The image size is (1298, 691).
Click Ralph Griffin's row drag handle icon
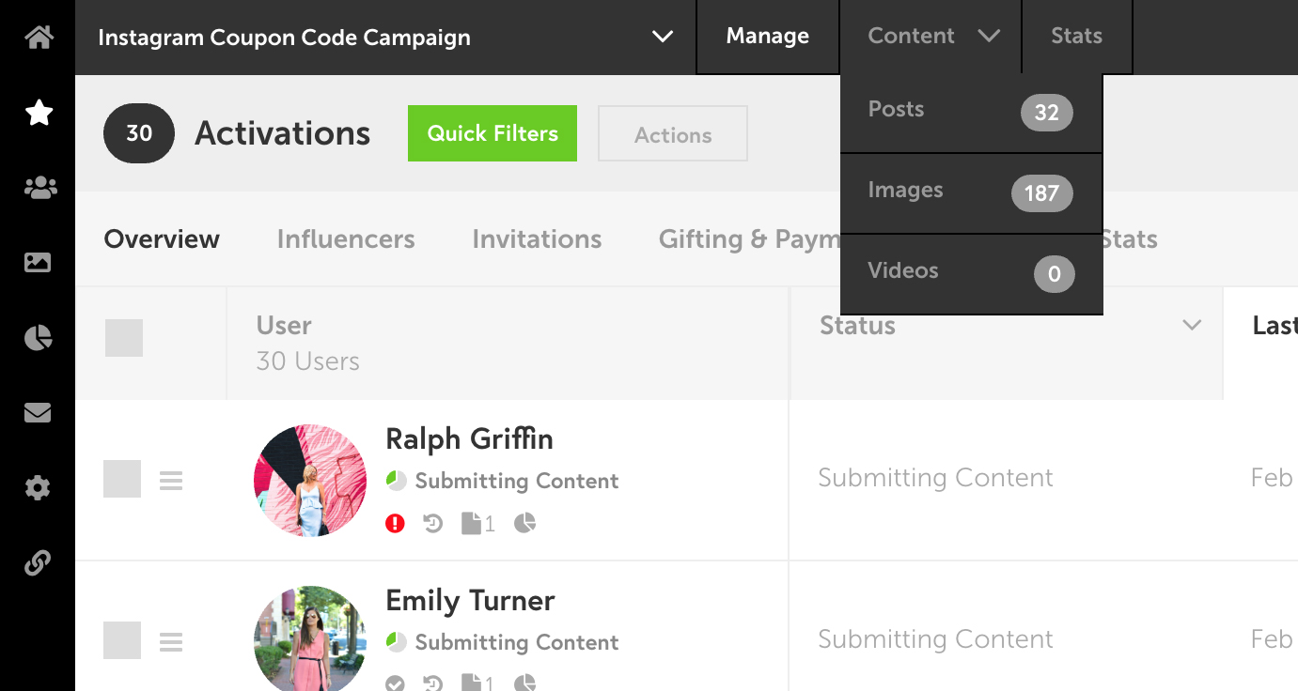pyautogui.click(x=171, y=481)
